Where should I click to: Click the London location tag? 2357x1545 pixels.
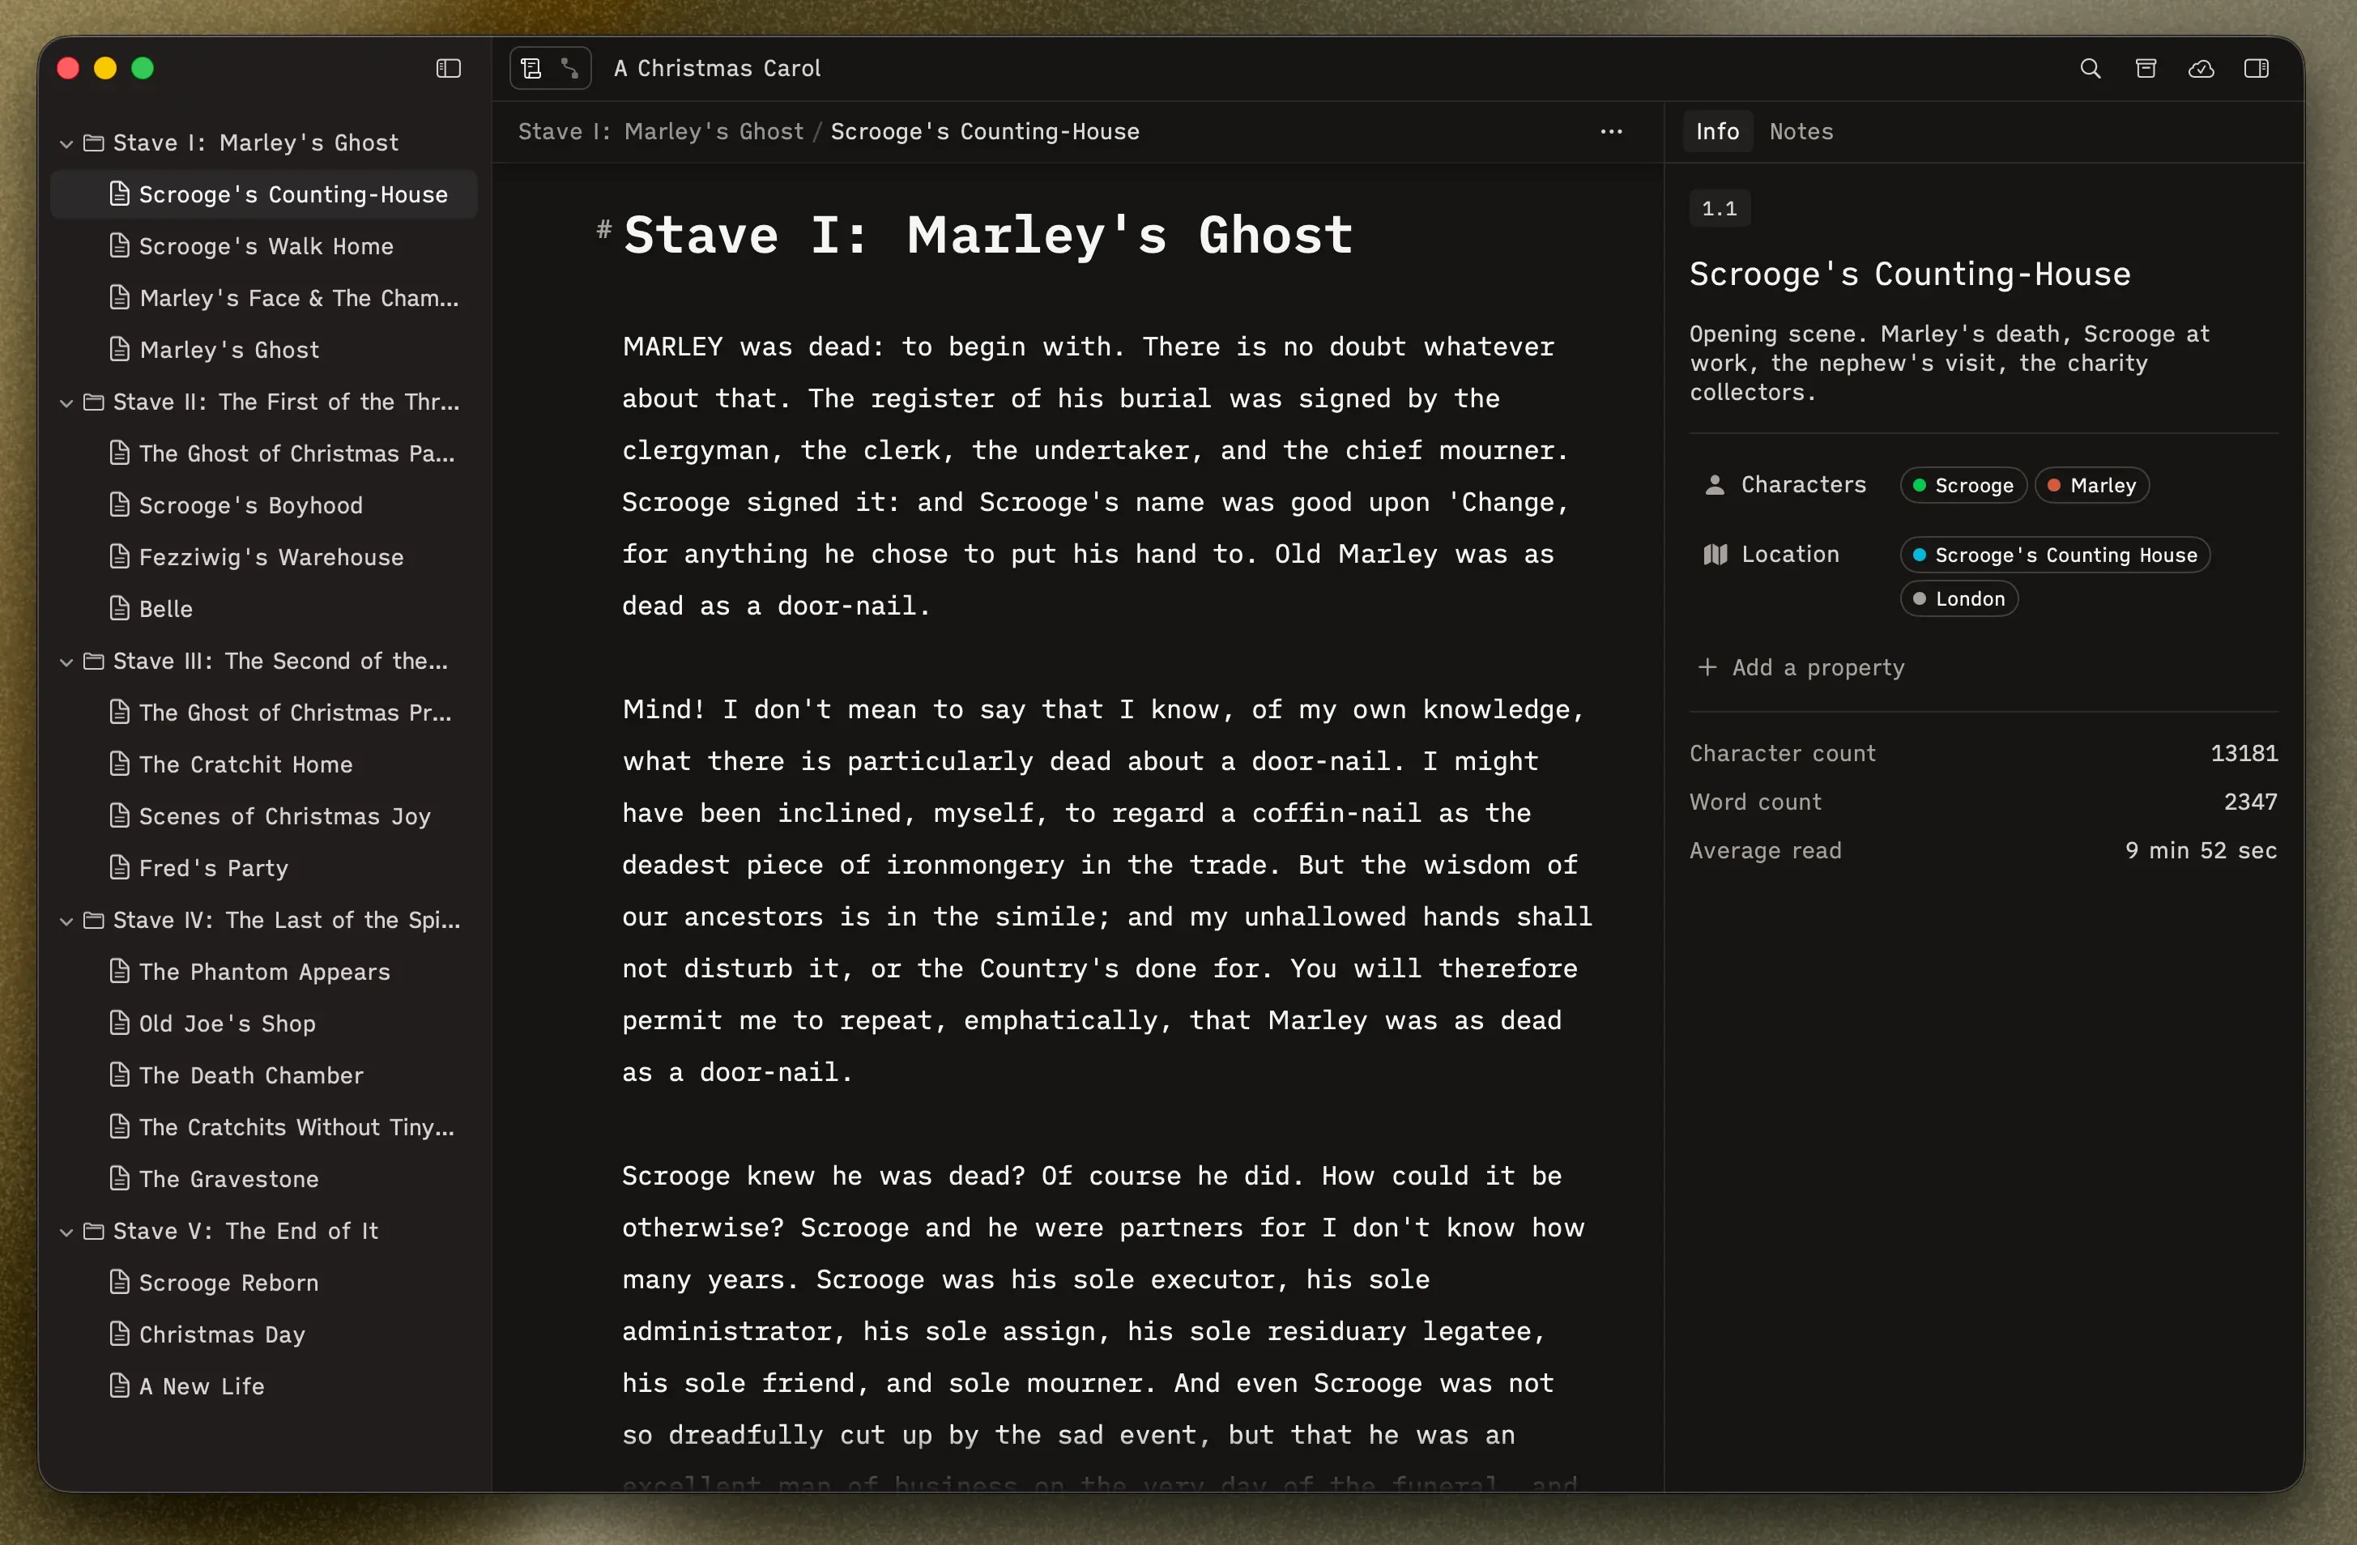(x=1958, y=598)
